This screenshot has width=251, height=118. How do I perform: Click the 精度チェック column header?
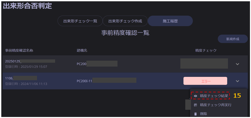206,50
